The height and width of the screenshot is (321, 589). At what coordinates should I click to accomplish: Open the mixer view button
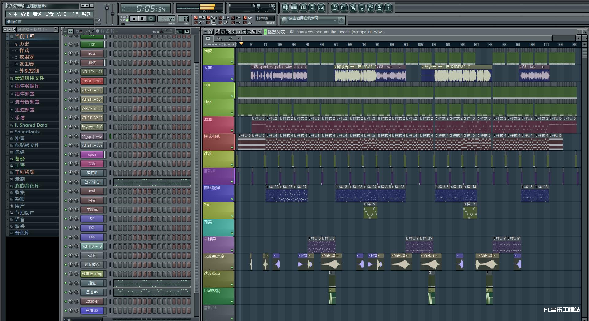point(321,8)
